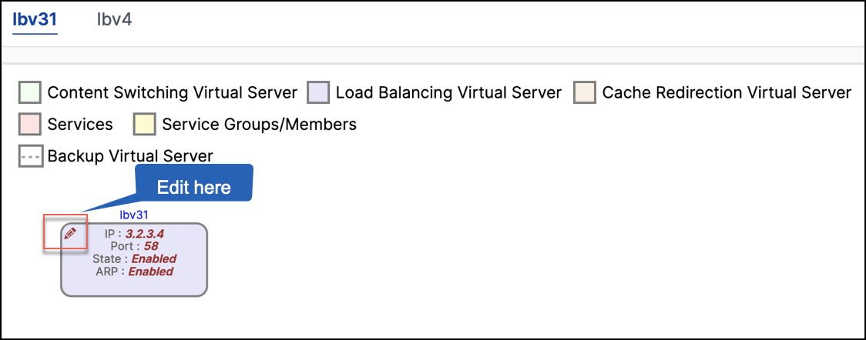Viewport: 866px width, 340px height.
Task: Click the Backup Virtual Server dashed icon
Action: 30,156
